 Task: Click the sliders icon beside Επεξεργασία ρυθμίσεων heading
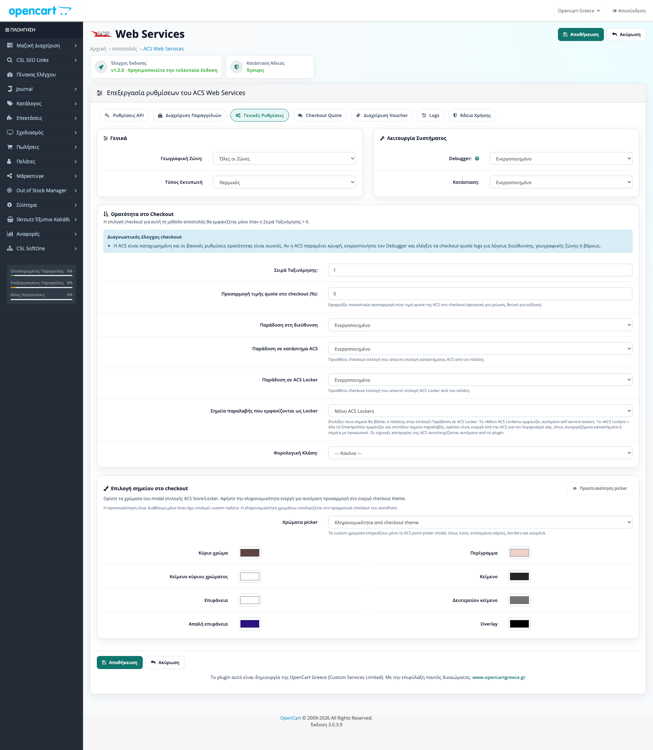point(100,93)
